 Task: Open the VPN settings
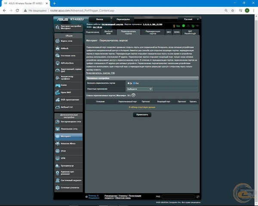pyautogui.click(x=68, y=158)
